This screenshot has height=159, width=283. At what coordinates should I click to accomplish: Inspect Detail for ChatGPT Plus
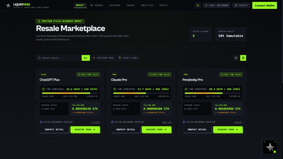click(x=54, y=130)
